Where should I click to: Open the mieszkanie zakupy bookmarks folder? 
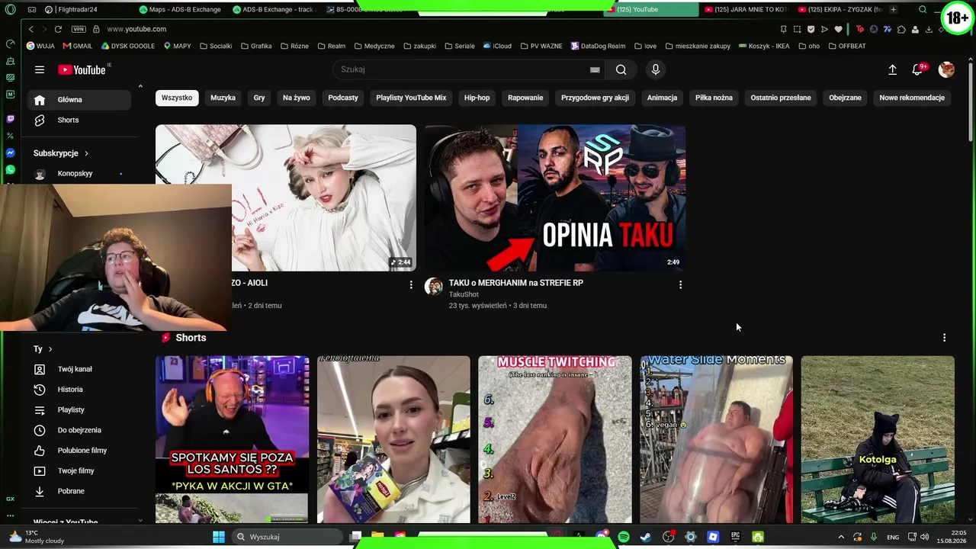click(698, 46)
